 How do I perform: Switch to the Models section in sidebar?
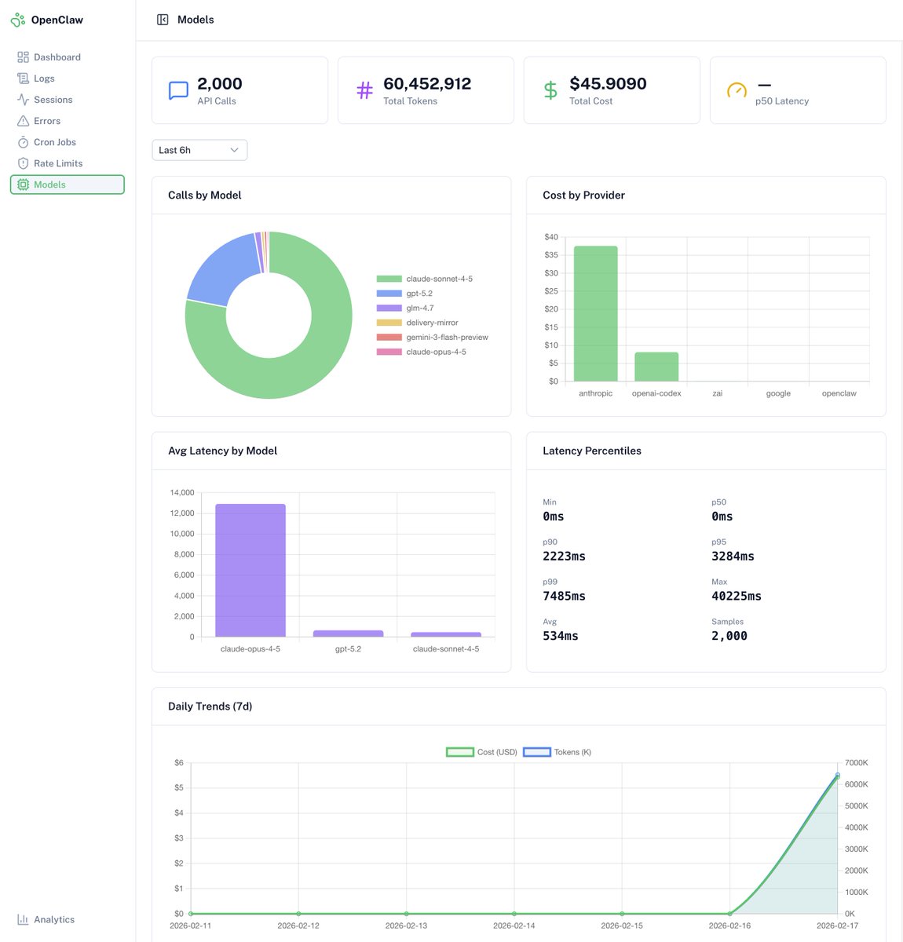(49, 184)
